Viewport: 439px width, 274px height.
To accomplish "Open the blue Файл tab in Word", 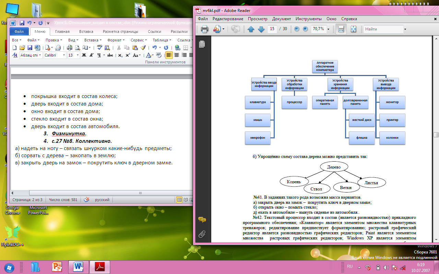I will (19, 32).
